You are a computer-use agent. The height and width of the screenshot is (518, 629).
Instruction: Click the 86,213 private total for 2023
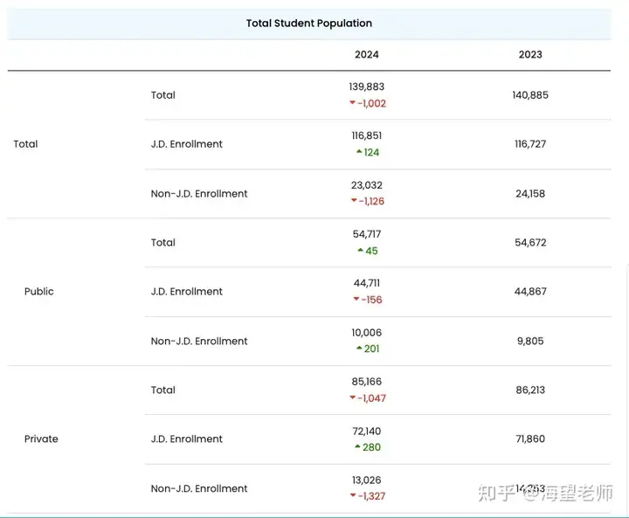click(530, 390)
